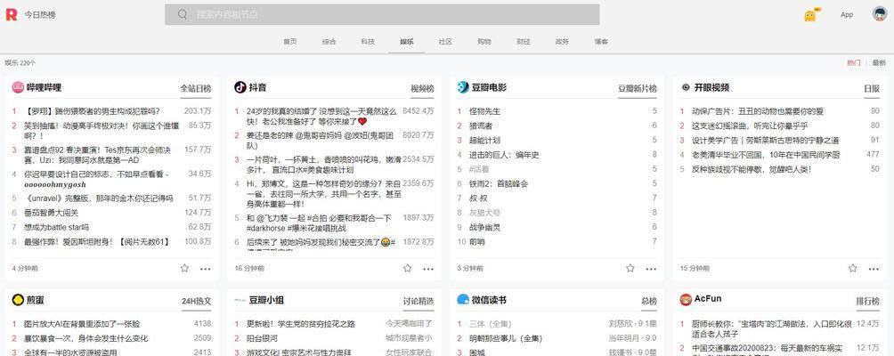This screenshot has width=894, height=356.
Task: Click the 开眼视频 eye logo icon
Action: (686, 87)
